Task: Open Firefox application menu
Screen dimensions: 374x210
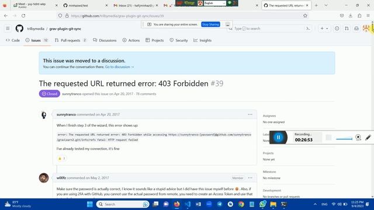Action: pyautogui.click(x=368, y=16)
